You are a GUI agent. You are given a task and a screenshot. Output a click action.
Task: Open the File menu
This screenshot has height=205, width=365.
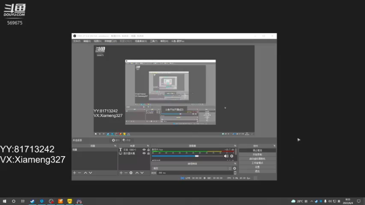pos(77,41)
